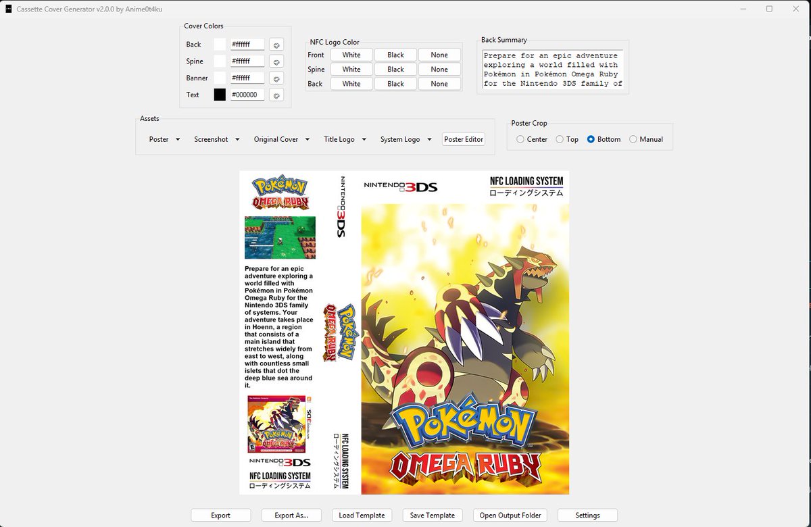Open color picker icon for Banner color

click(276, 78)
